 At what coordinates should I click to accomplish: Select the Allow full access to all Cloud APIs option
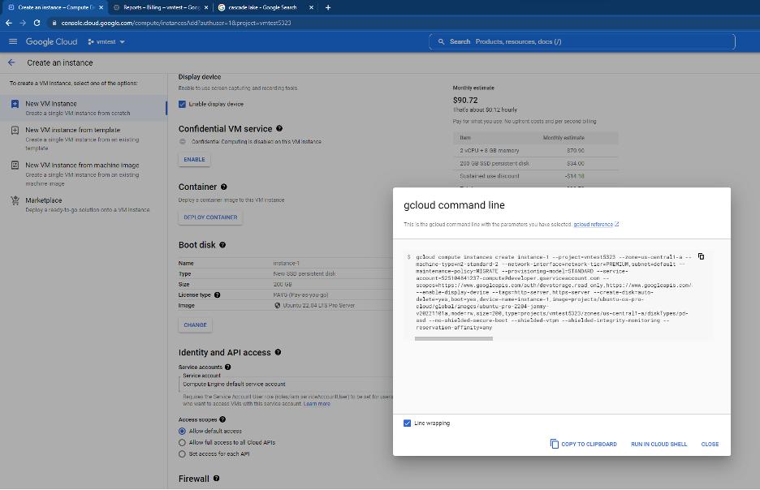(x=180, y=441)
